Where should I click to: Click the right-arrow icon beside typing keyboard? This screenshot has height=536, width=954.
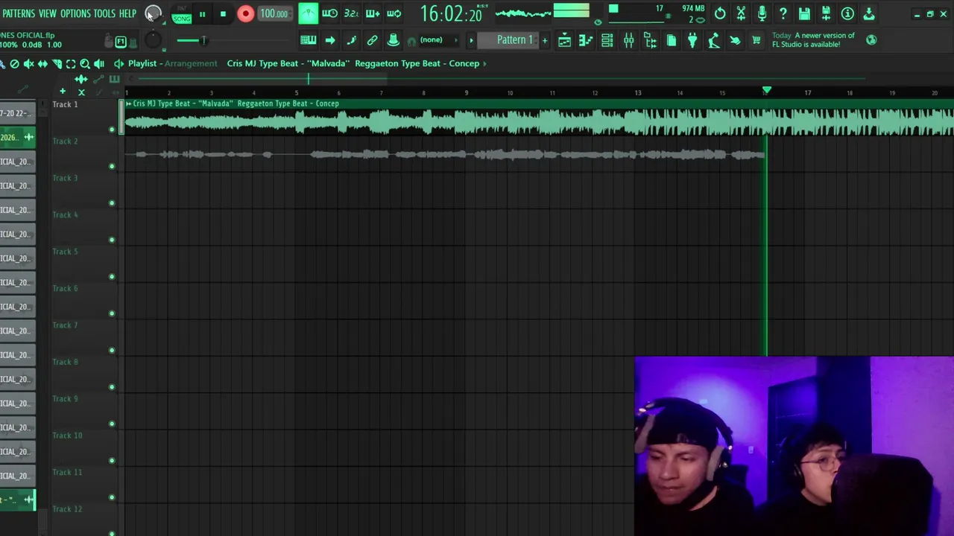329,40
